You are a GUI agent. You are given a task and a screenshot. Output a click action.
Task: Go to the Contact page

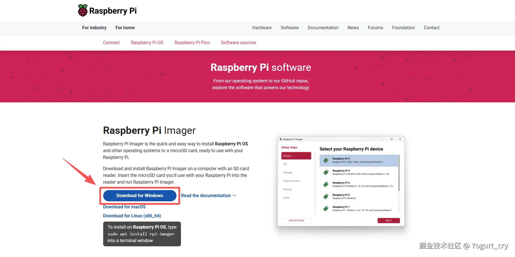(432, 28)
